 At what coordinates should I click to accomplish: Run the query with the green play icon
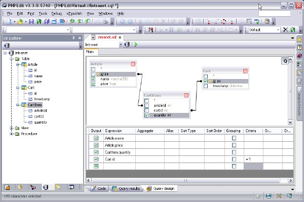pyautogui.click(x=136, y=45)
